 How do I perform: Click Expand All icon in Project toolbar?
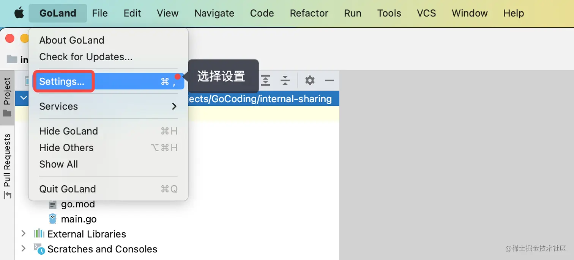click(x=265, y=80)
